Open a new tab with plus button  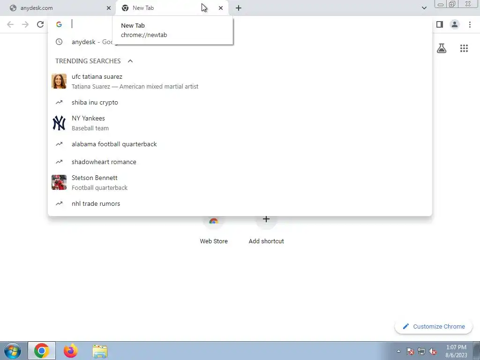click(239, 8)
